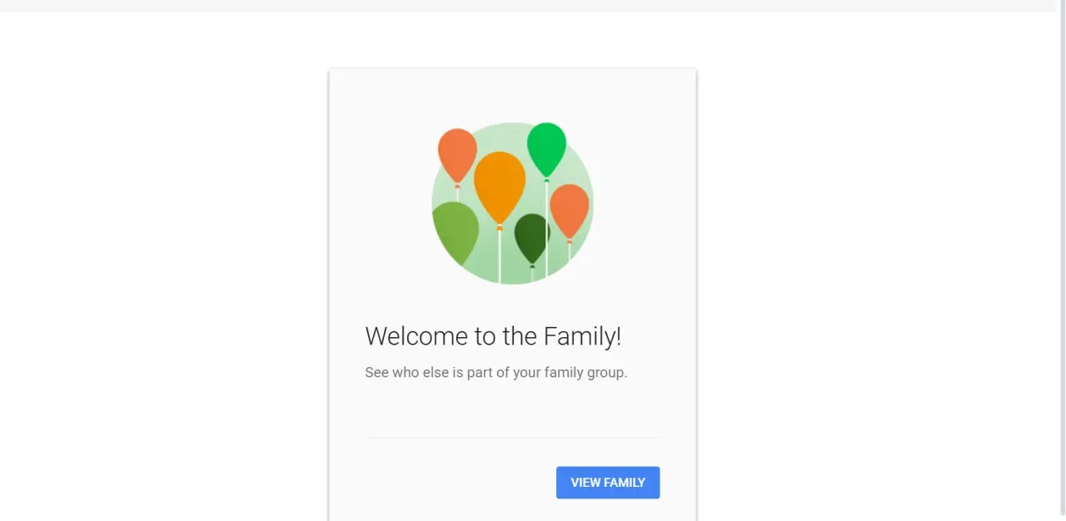The width and height of the screenshot is (1066, 521).
Task: Click the VIEW FAMILY button
Action: pyautogui.click(x=608, y=483)
